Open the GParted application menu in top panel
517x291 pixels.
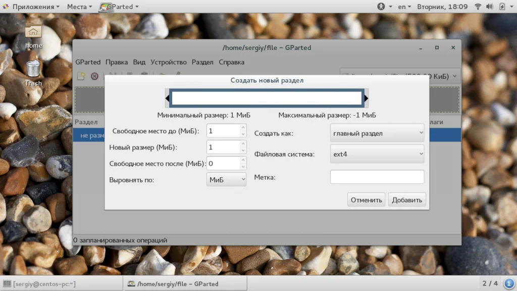(x=119, y=7)
